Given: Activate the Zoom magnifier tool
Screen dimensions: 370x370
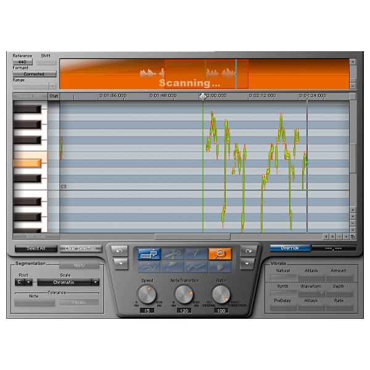Looking at the screenshot, I should (220, 254).
